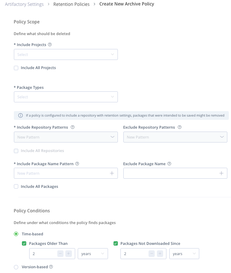Click help icon next to Exclude Package Name

169,164
